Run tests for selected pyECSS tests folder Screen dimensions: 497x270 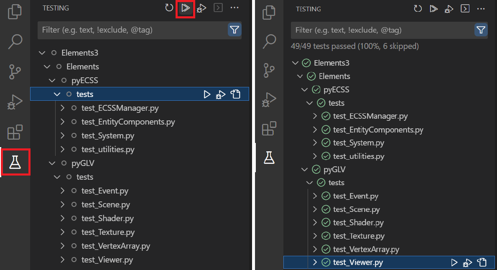[206, 94]
